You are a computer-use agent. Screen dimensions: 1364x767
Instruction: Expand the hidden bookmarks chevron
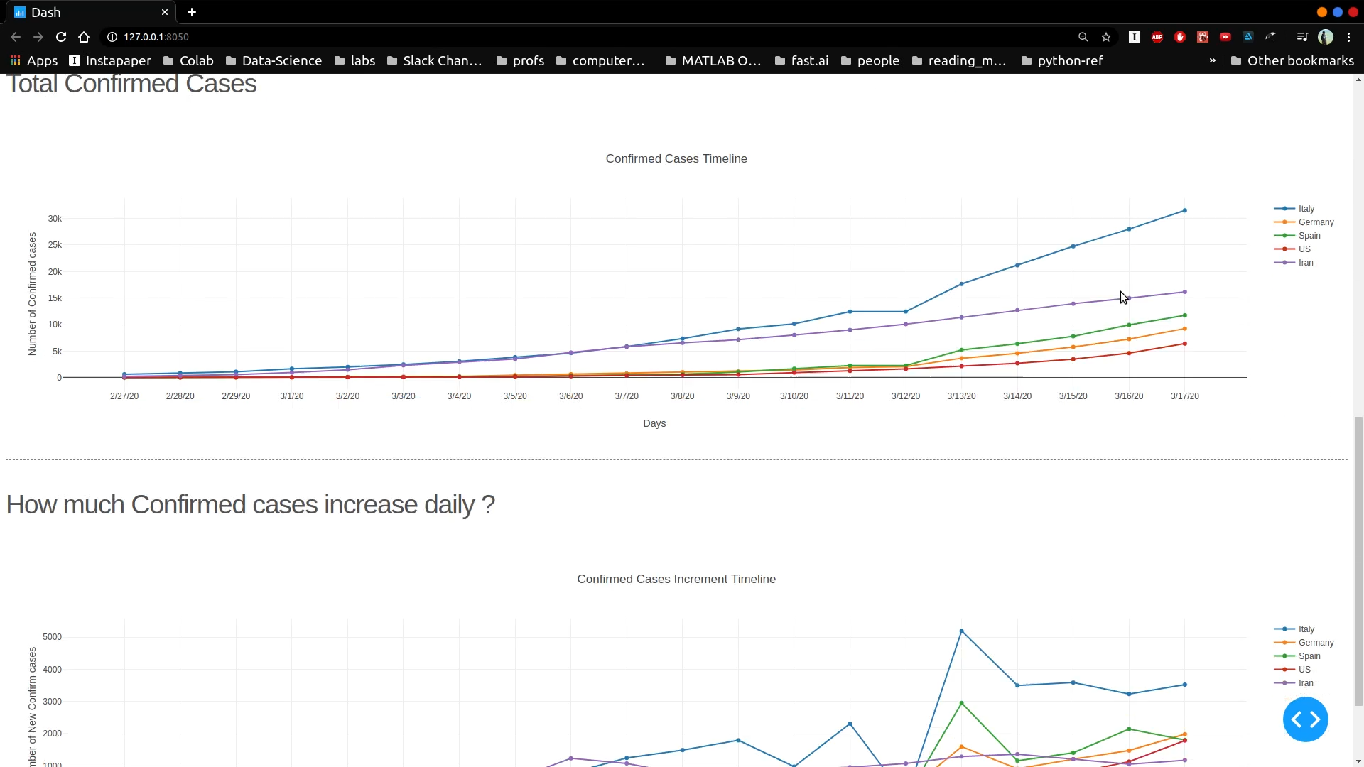pos(1213,60)
